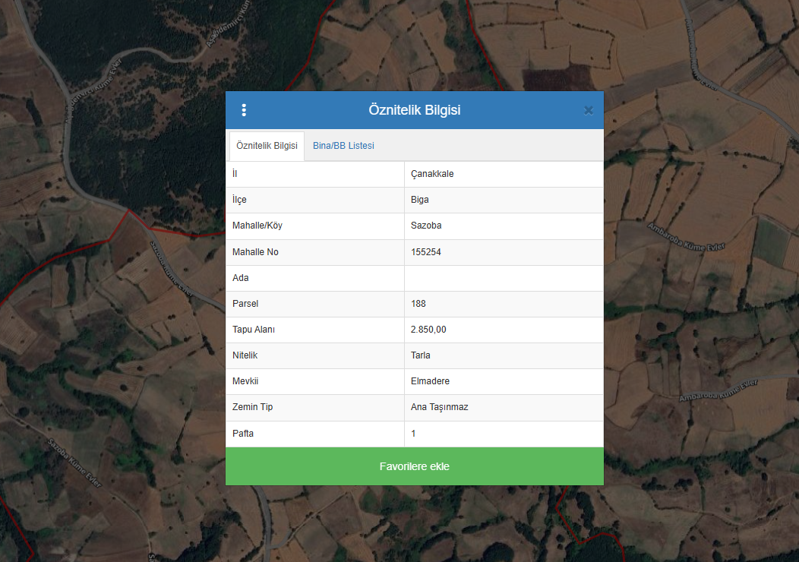Screen dimensions: 799x562
Task: Click the Sazoba neighborhood value
Action: click(426, 226)
